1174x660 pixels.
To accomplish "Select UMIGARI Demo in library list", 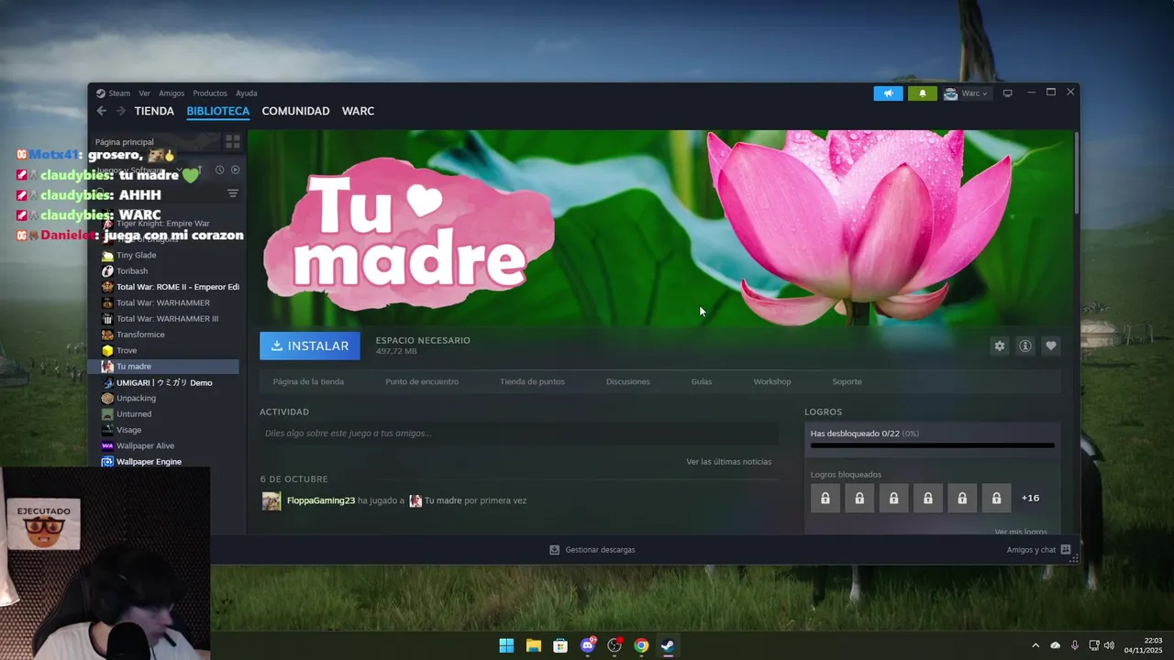I will click(x=164, y=382).
